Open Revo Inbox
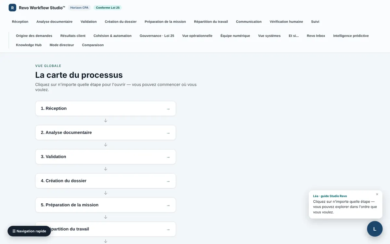 [x=316, y=36]
